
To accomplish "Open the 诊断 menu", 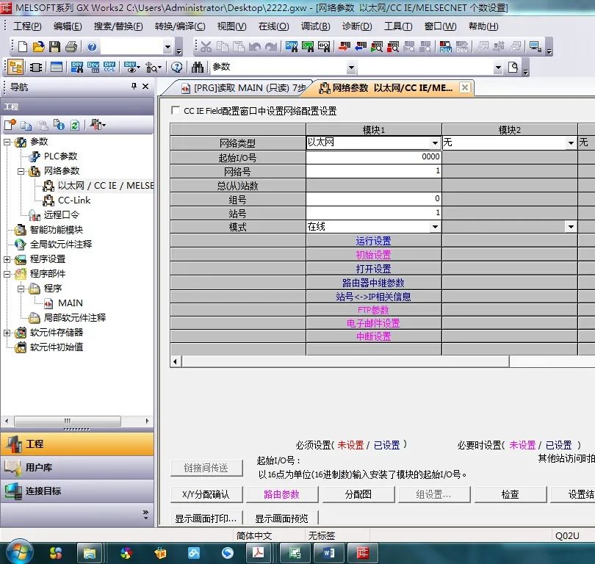I will (x=356, y=26).
